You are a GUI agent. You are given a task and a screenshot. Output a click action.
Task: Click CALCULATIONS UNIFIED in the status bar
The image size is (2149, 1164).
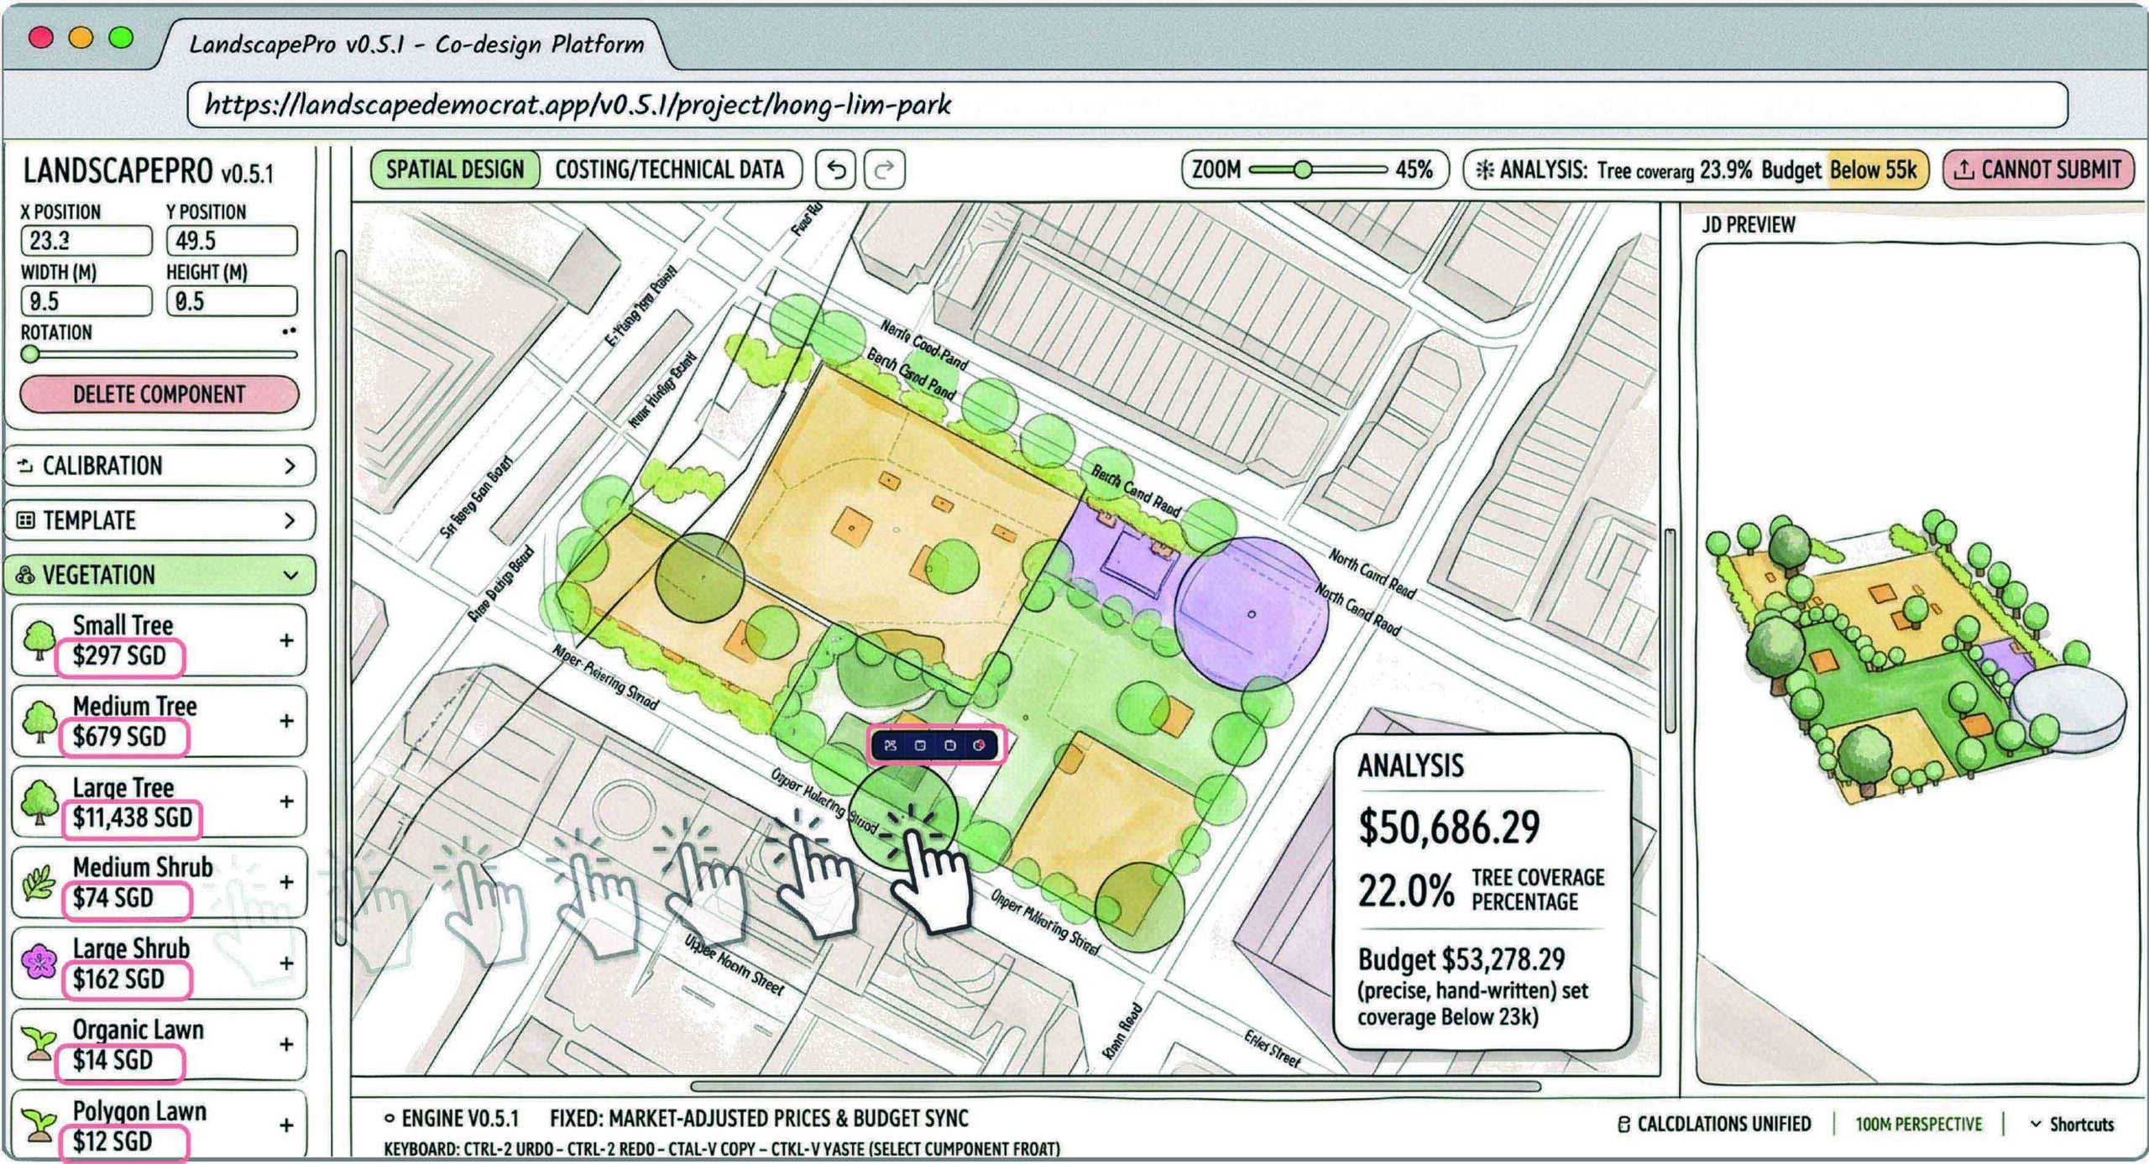coord(1714,1125)
